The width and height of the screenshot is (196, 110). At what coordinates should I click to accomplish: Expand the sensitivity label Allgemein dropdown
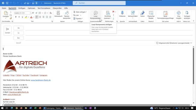click(174, 43)
